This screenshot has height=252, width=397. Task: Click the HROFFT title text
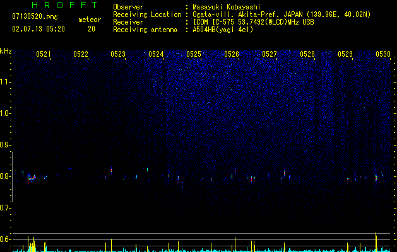(x=64, y=5)
